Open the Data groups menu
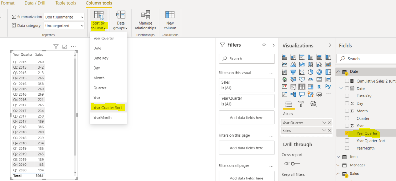The width and height of the screenshot is (396, 181). [120, 20]
